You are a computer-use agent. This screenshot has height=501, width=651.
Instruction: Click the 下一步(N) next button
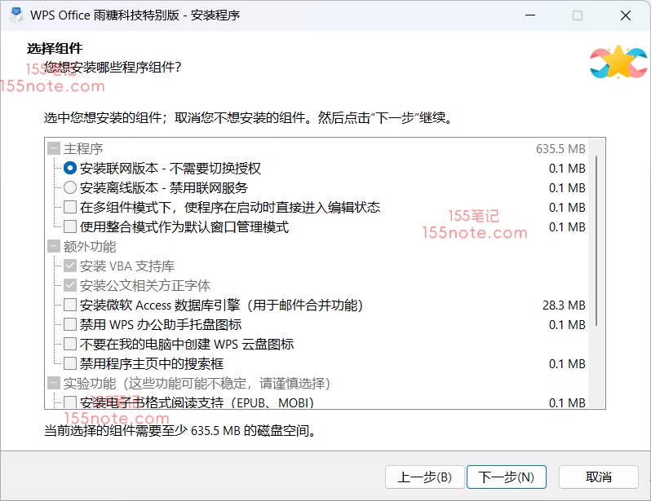pyautogui.click(x=506, y=477)
